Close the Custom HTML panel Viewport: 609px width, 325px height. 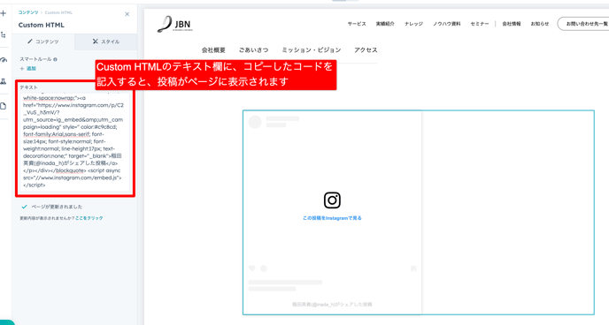pyautogui.click(x=127, y=14)
